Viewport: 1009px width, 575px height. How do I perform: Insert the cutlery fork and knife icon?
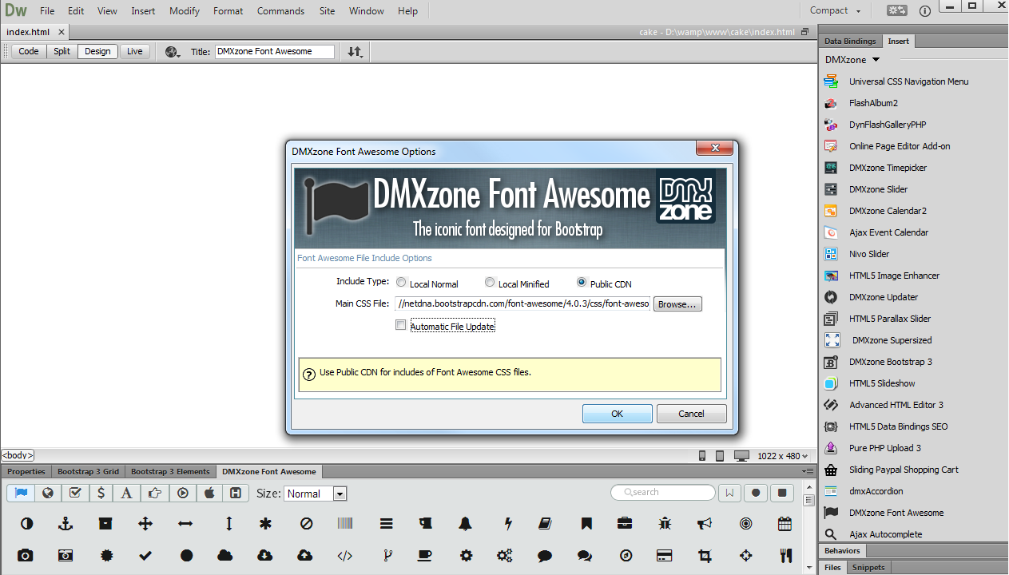(785, 555)
